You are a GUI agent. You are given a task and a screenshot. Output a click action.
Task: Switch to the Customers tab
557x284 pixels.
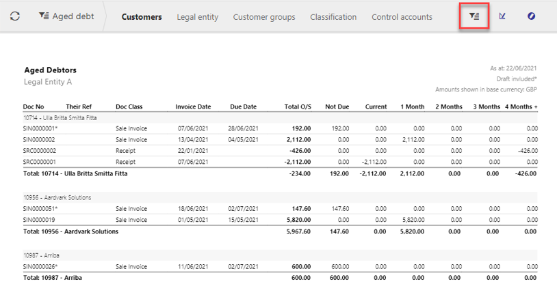click(x=142, y=17)
